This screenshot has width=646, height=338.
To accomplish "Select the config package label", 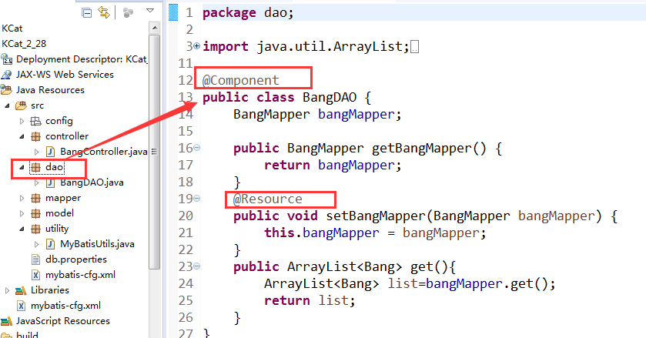I will 59,121.
